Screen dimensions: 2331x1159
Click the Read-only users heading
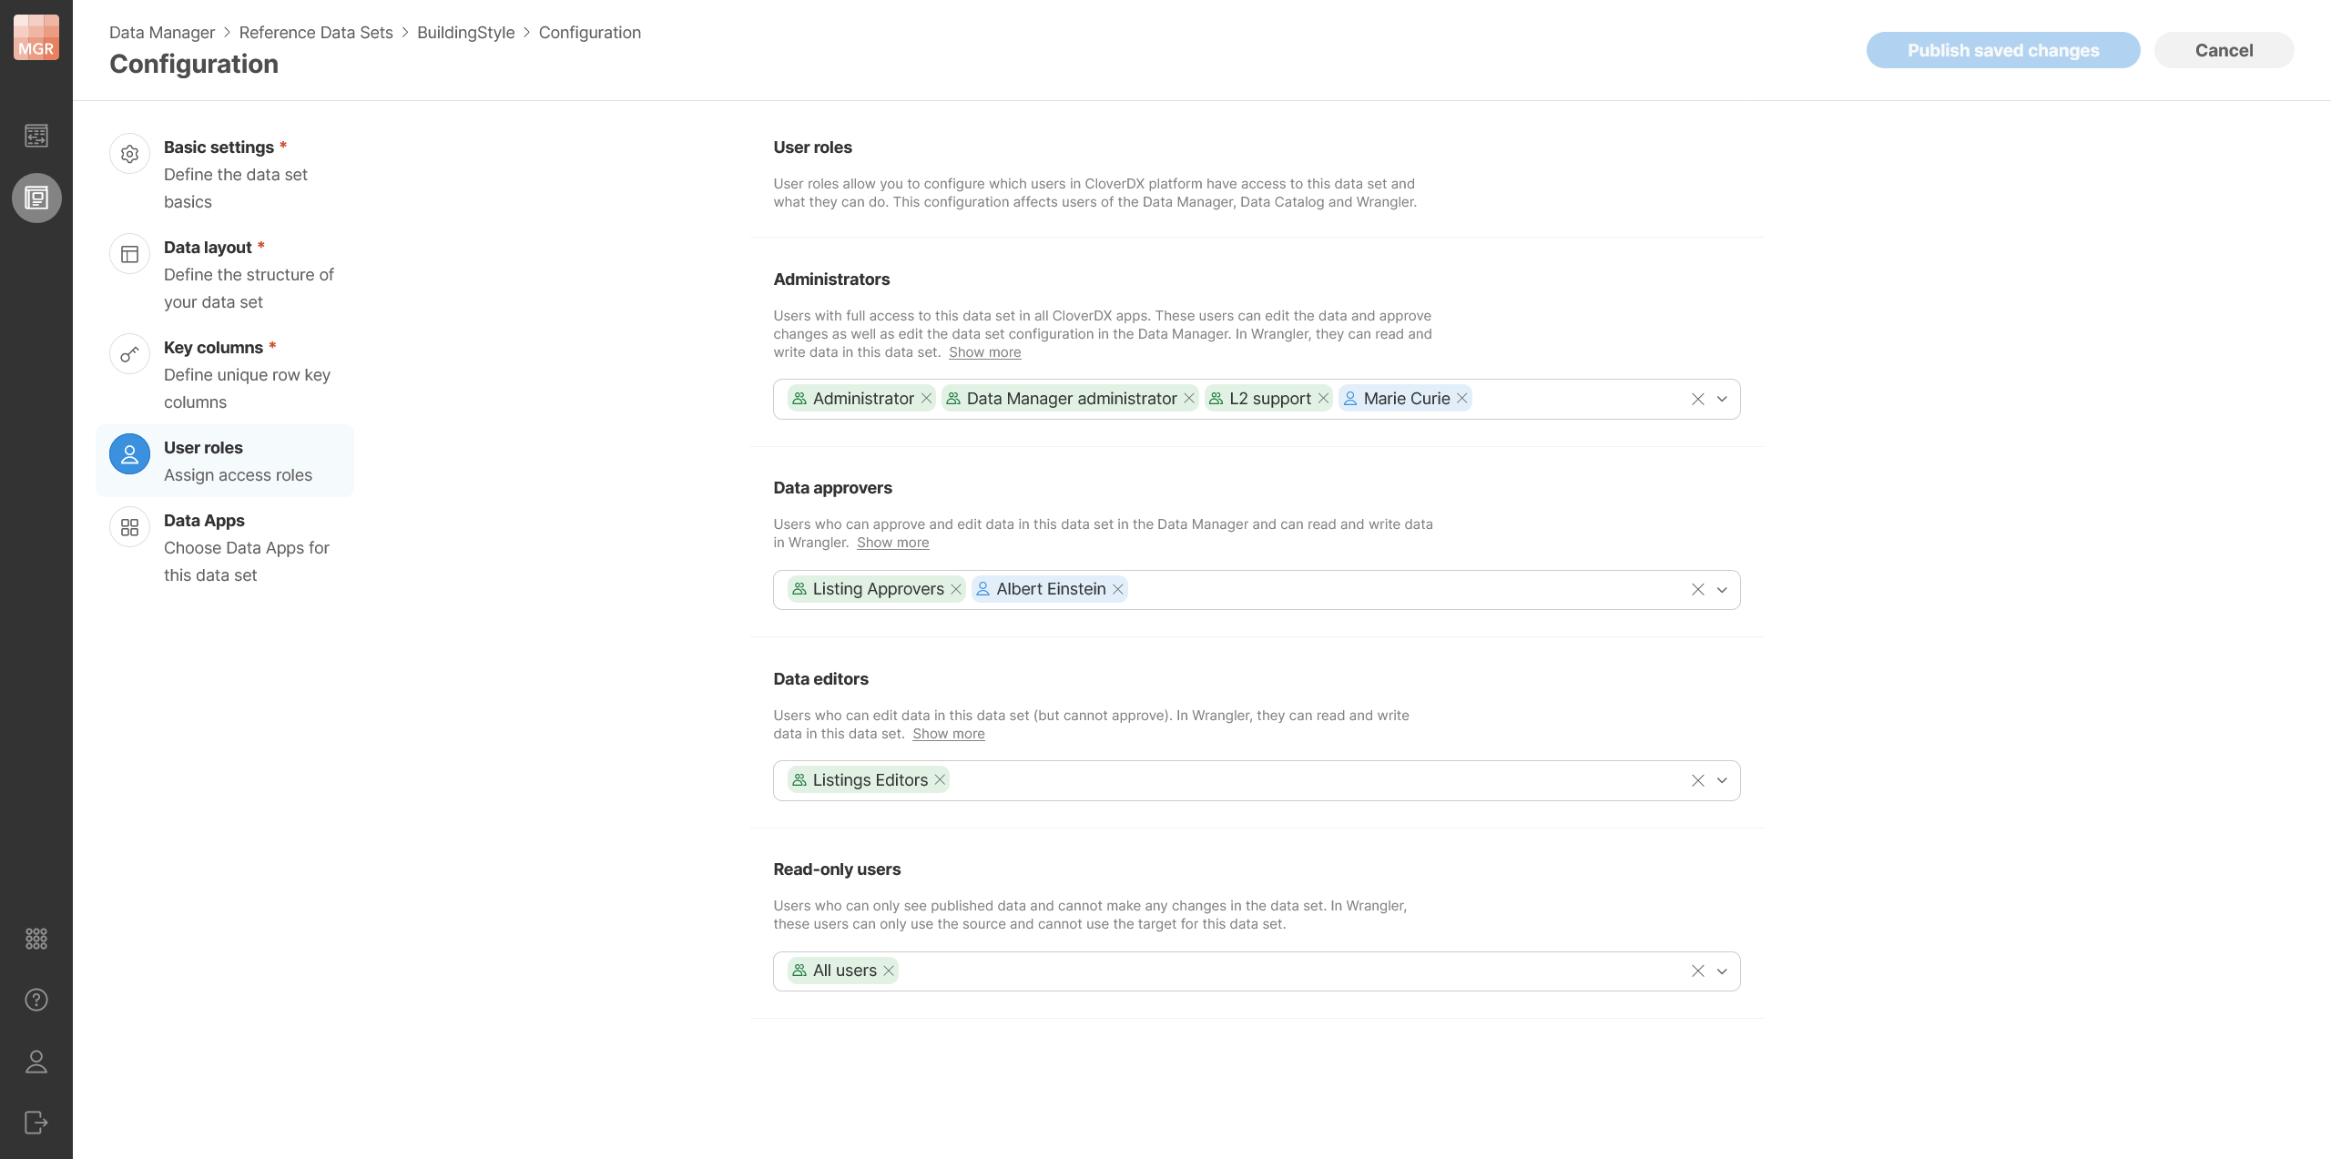pos(837,869)
